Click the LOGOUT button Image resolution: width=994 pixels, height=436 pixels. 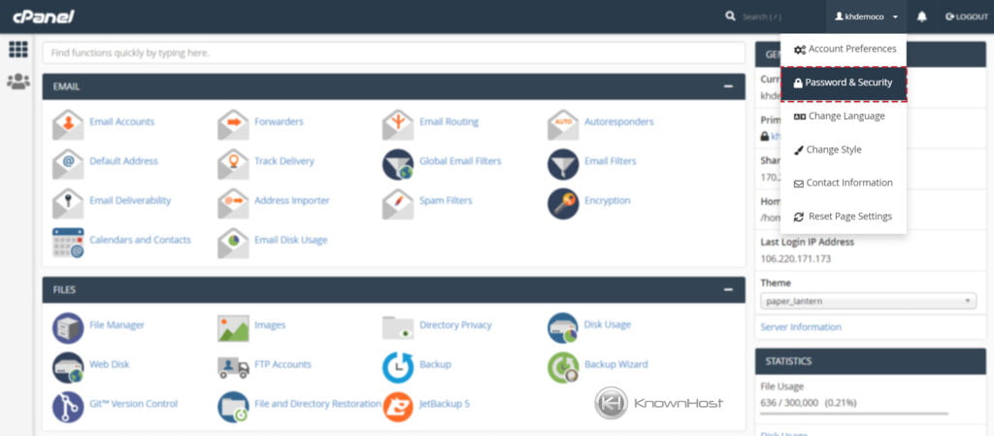(x=967, y=17)
